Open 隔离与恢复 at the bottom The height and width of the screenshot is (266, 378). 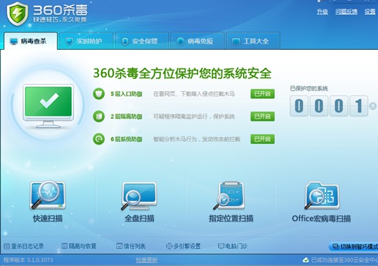click(x=79, y=246)
